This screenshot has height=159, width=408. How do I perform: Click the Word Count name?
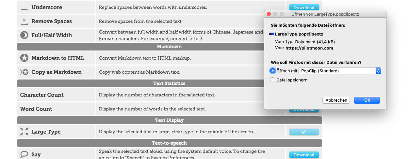coord(36,109)
